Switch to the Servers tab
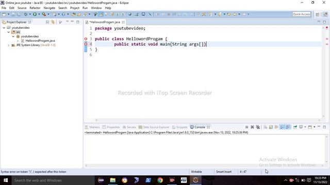The width and height of the screenshot is (330, 185). (129, 127)
